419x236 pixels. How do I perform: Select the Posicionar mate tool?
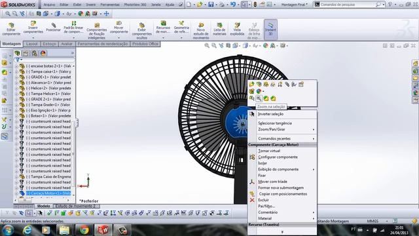(x=54, y=27)
